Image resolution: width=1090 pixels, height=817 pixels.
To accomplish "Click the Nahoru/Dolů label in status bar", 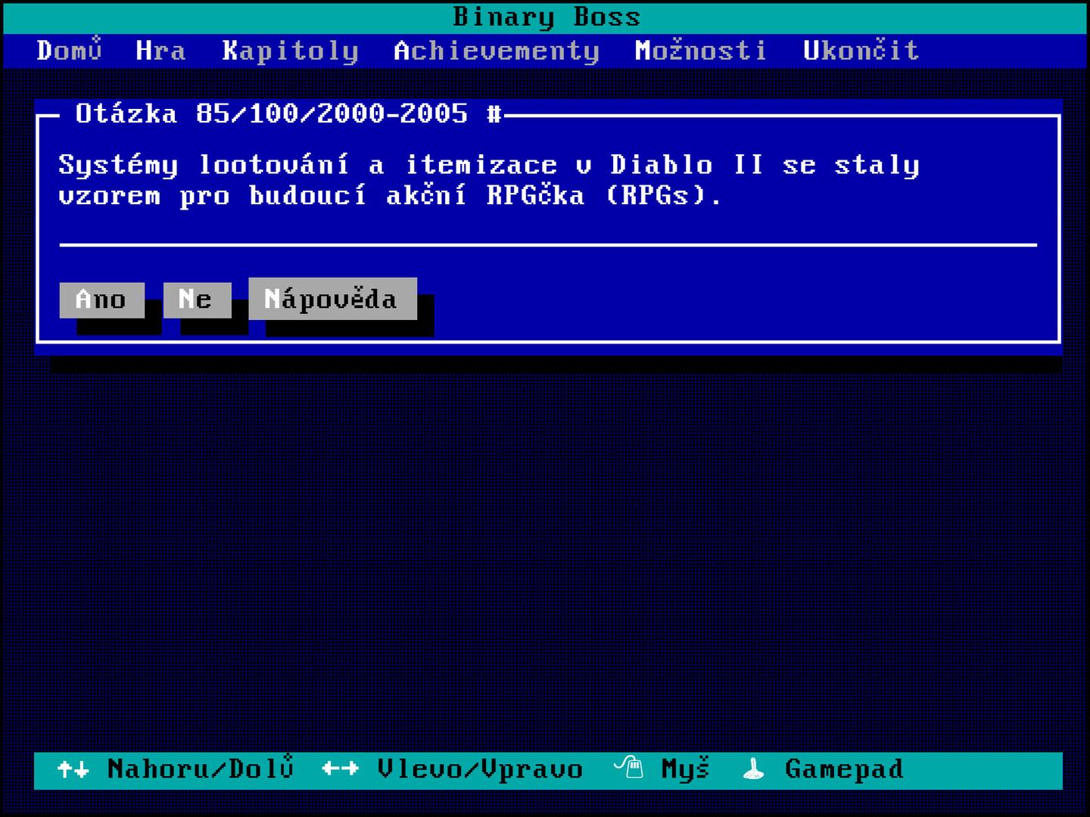I will click(x=200, y=769).
